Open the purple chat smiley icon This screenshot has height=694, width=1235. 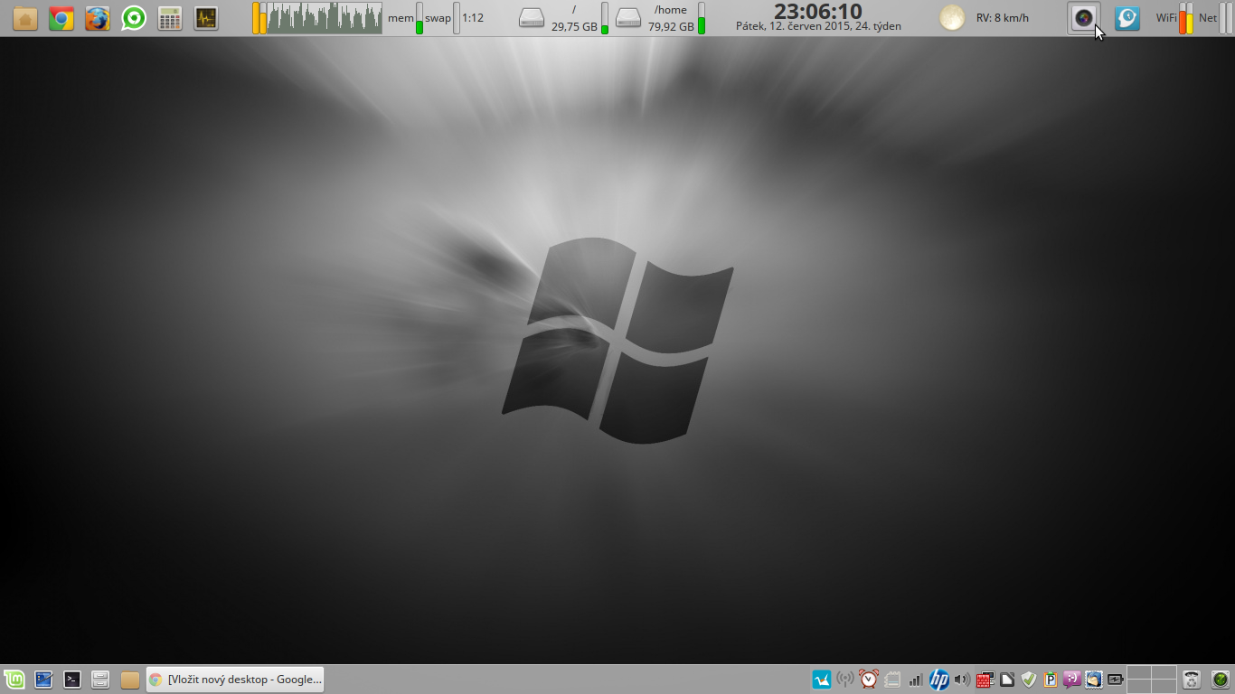pos(1072,680)
